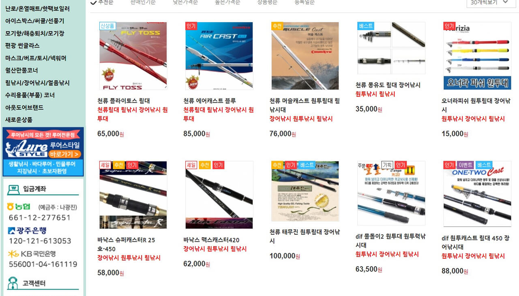View the 천류 태무진 product thumbnail

click(305, 191)
